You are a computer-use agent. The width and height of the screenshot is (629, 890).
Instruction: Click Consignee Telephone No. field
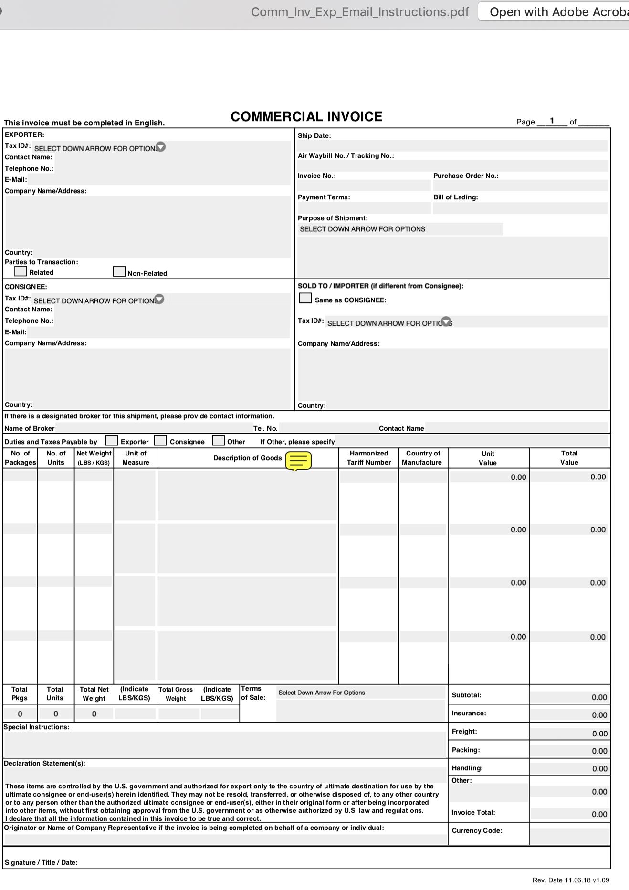[172, 321]
